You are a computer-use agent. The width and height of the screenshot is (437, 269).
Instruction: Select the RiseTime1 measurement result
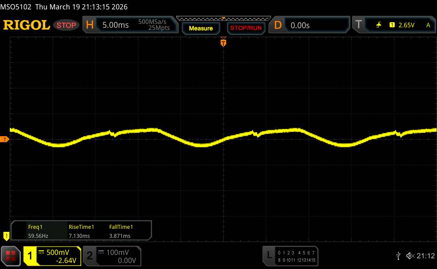(x=81, y=231)
